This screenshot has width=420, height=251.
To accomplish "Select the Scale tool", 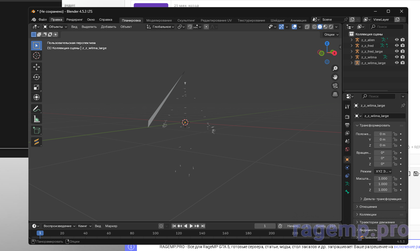I will click(37, 87).
